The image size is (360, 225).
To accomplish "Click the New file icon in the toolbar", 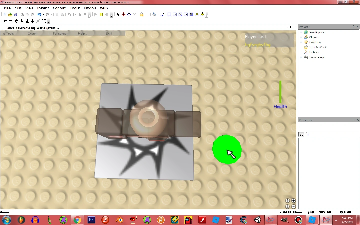I will (x=5, y=15).
